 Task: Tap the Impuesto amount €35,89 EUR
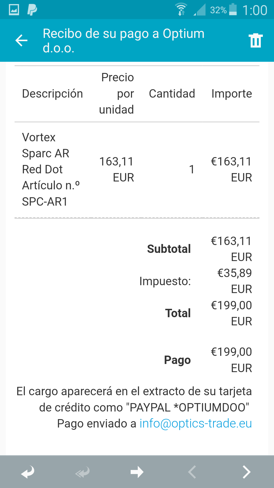pyautogui.click(x=234, y=281)
